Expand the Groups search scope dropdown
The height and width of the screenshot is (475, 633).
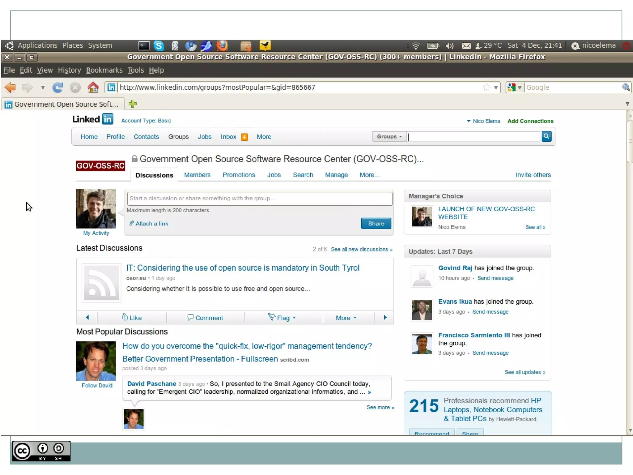[389, 136]
